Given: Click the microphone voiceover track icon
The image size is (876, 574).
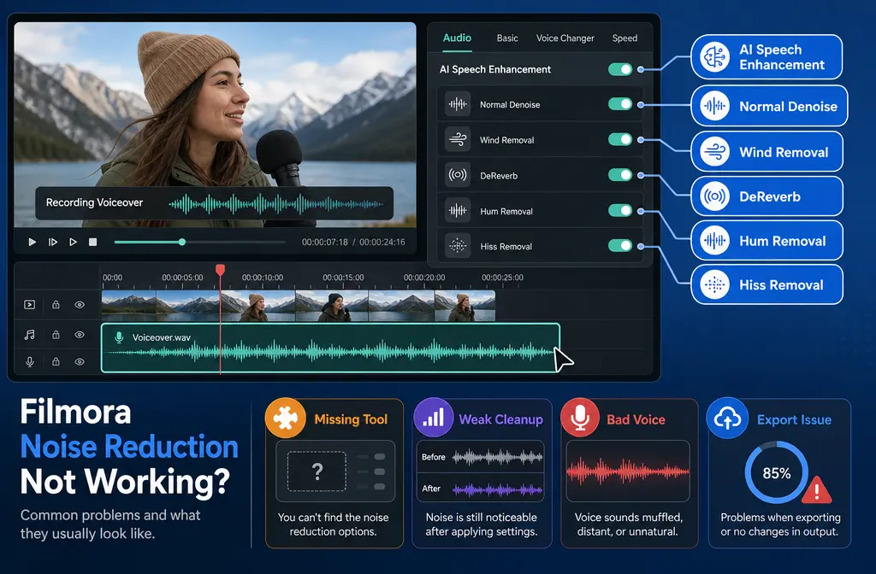Looking at the screenshot, I should (30, 361).
